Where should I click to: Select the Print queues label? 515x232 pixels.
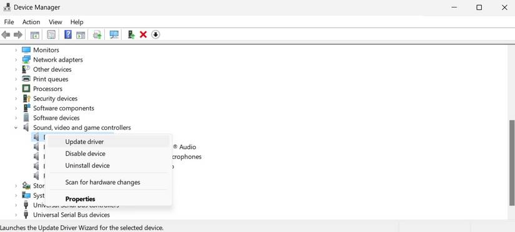click(x=51, y=79)
